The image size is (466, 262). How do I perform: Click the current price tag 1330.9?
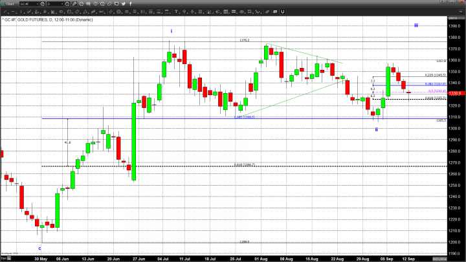pyautogui.click(x=455, y=93)
